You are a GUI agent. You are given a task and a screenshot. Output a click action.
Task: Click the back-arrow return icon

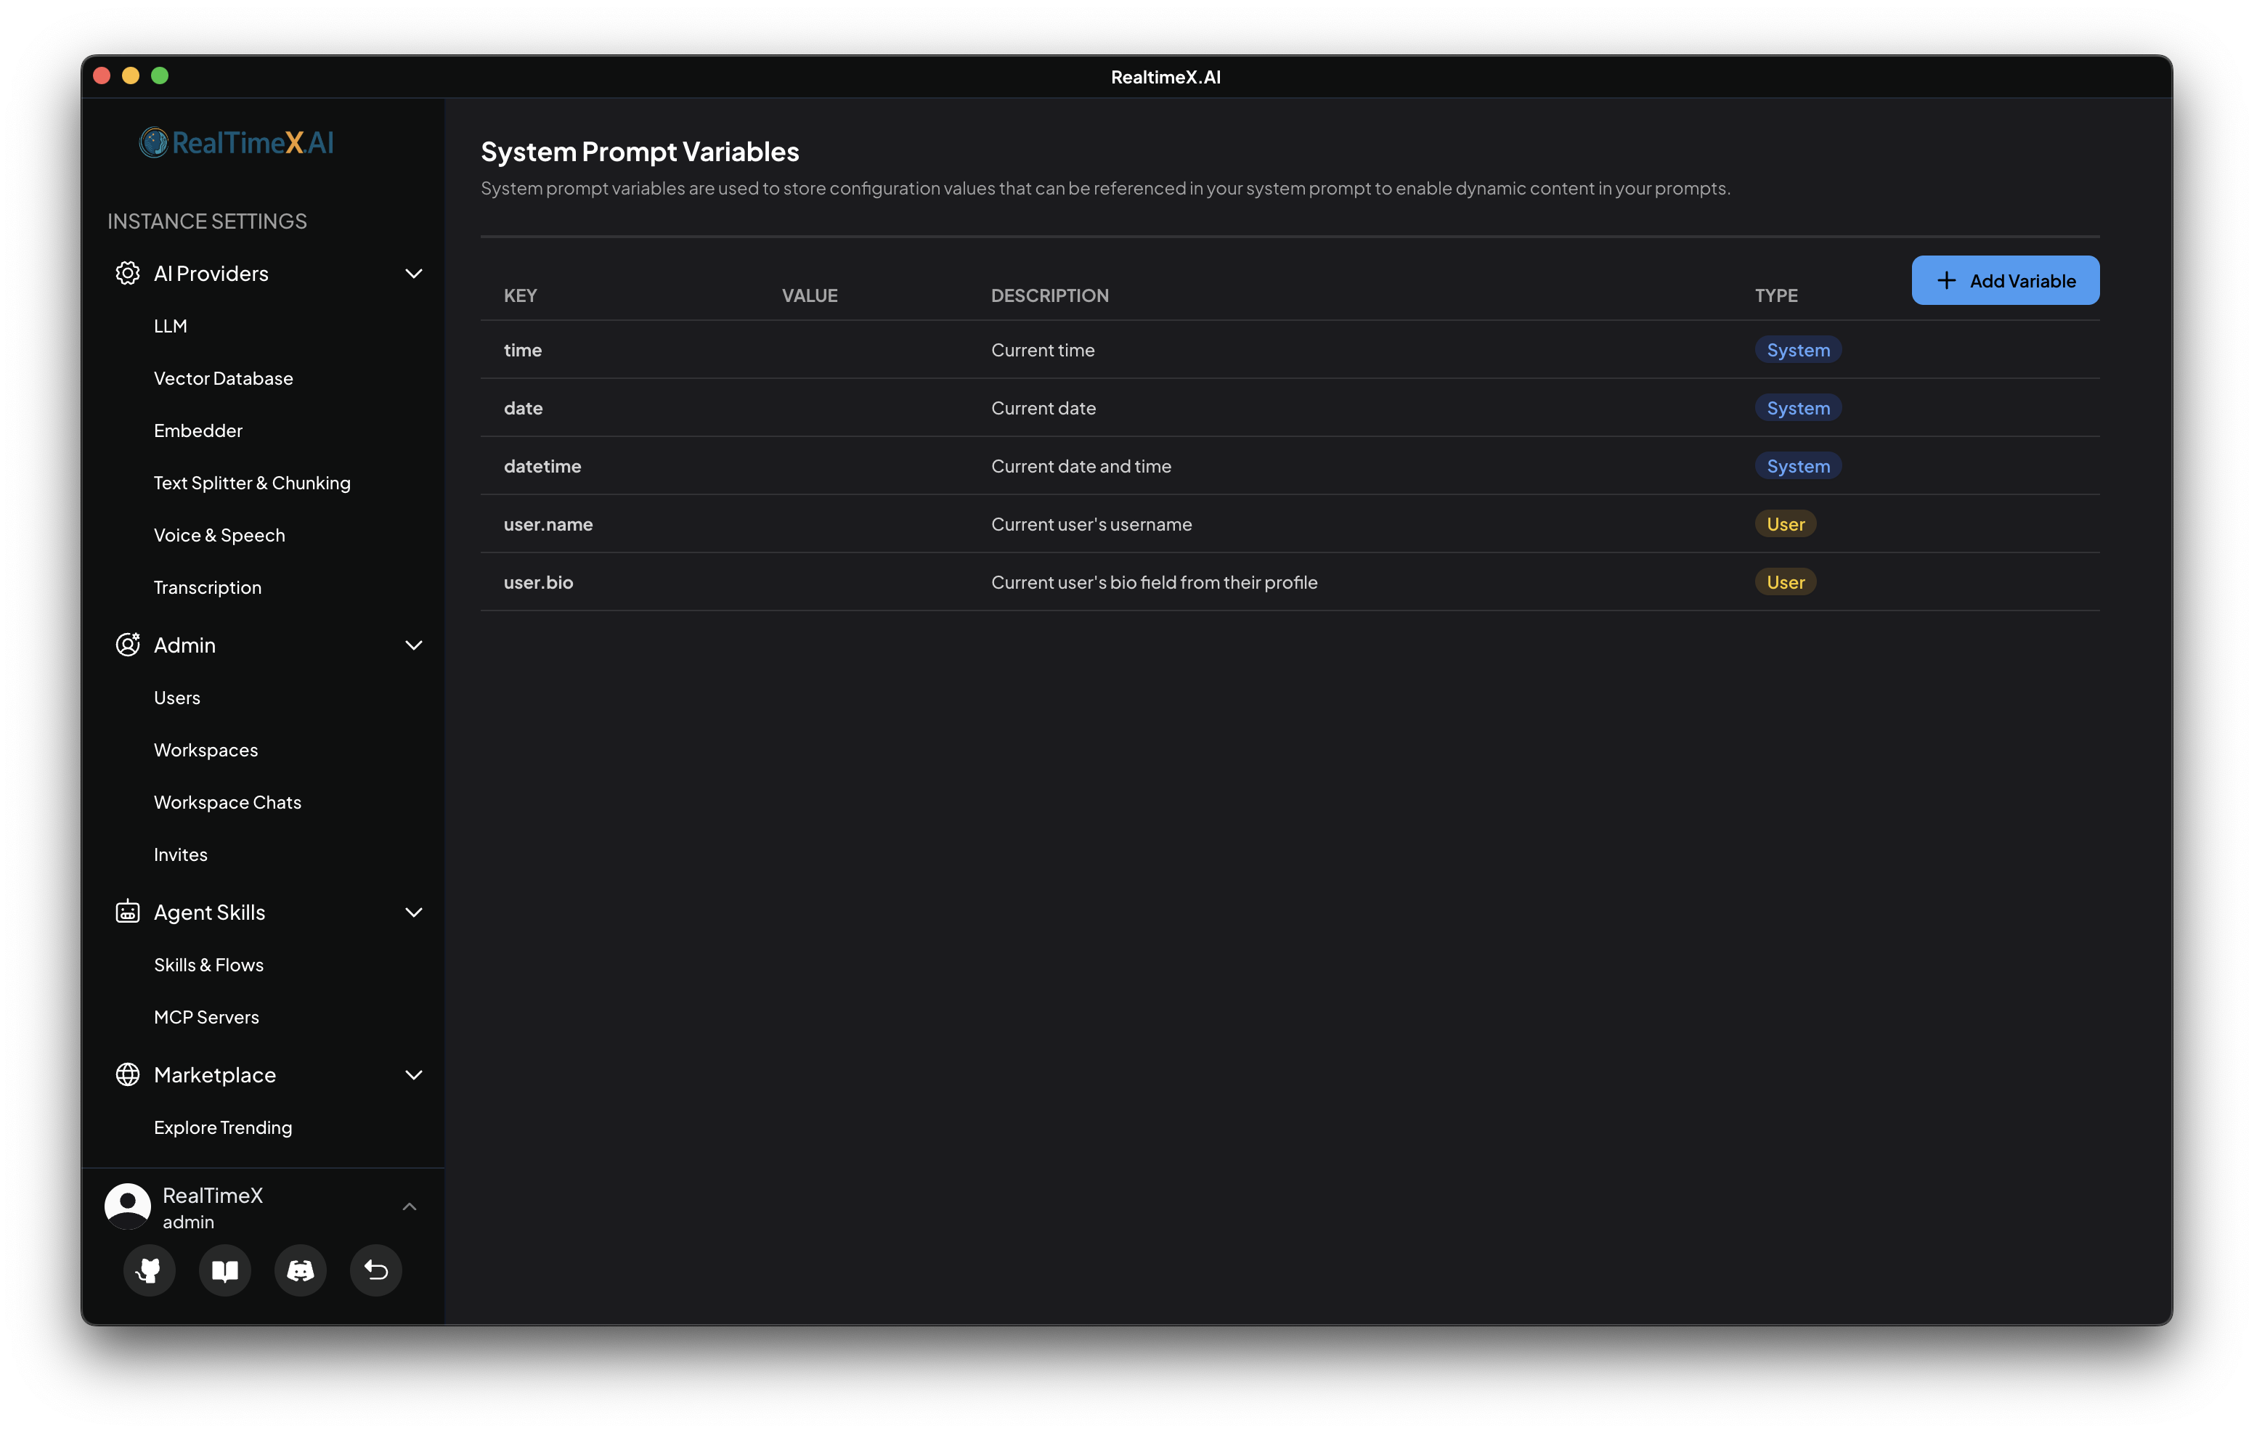pyautogui.click(x=376, y=1270)
